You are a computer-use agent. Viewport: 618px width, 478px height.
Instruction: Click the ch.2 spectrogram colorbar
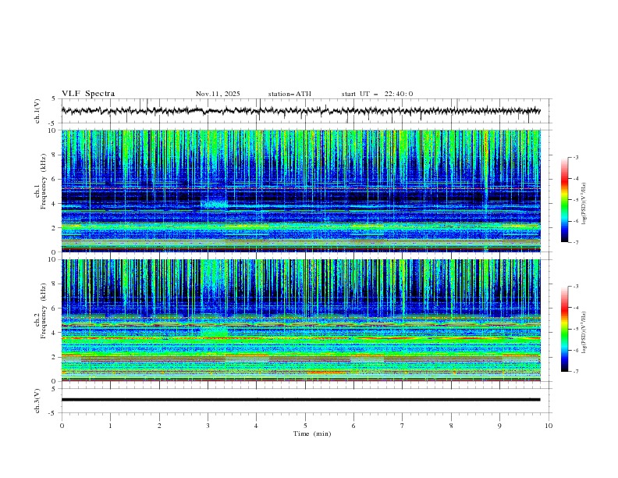coord(565,329)
